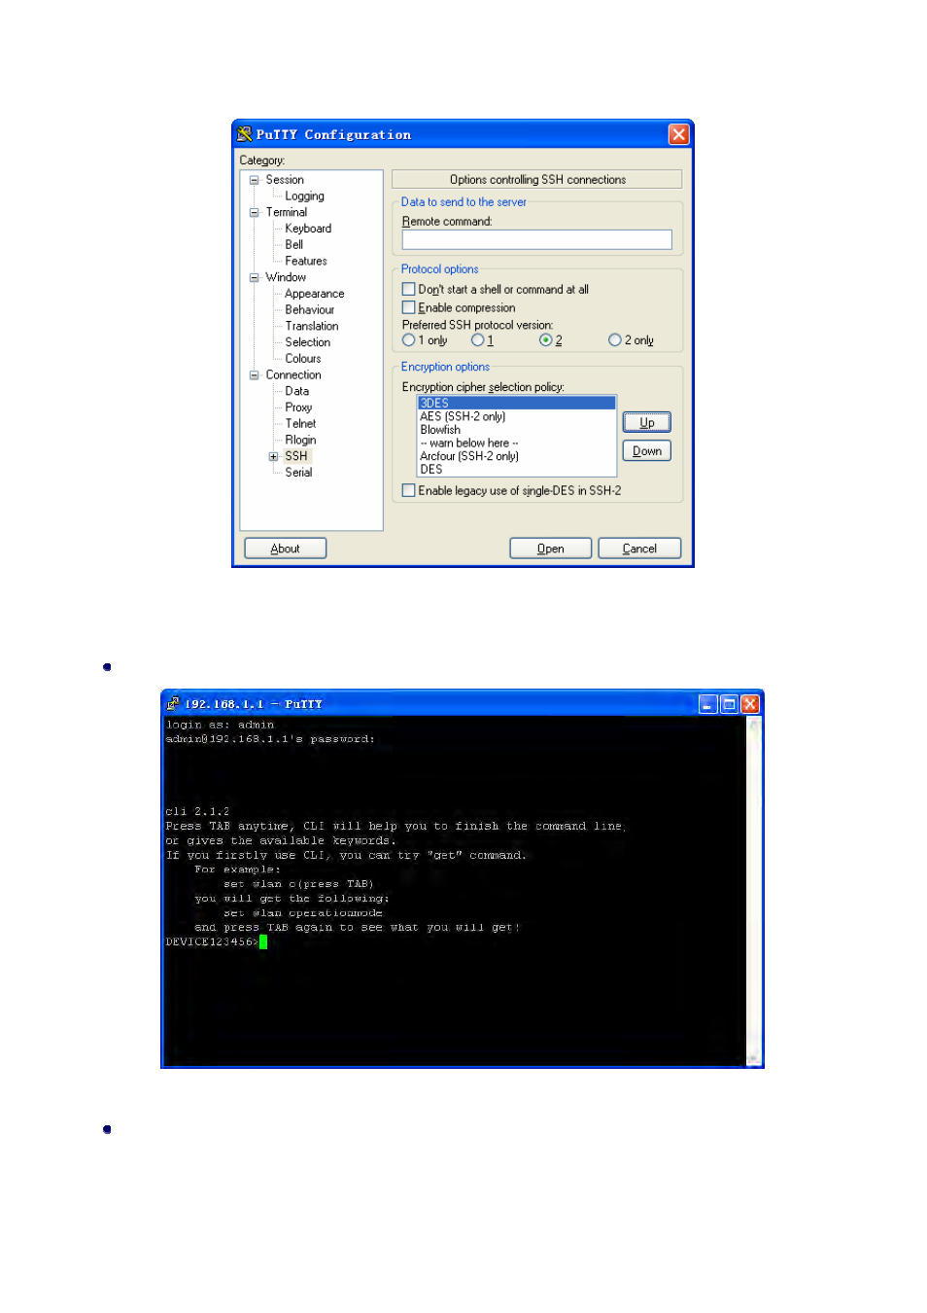Image resolution: width=927 pixels, height=1313 pixels.
Task: Click Open to start the session
Action: click(551, 549)
